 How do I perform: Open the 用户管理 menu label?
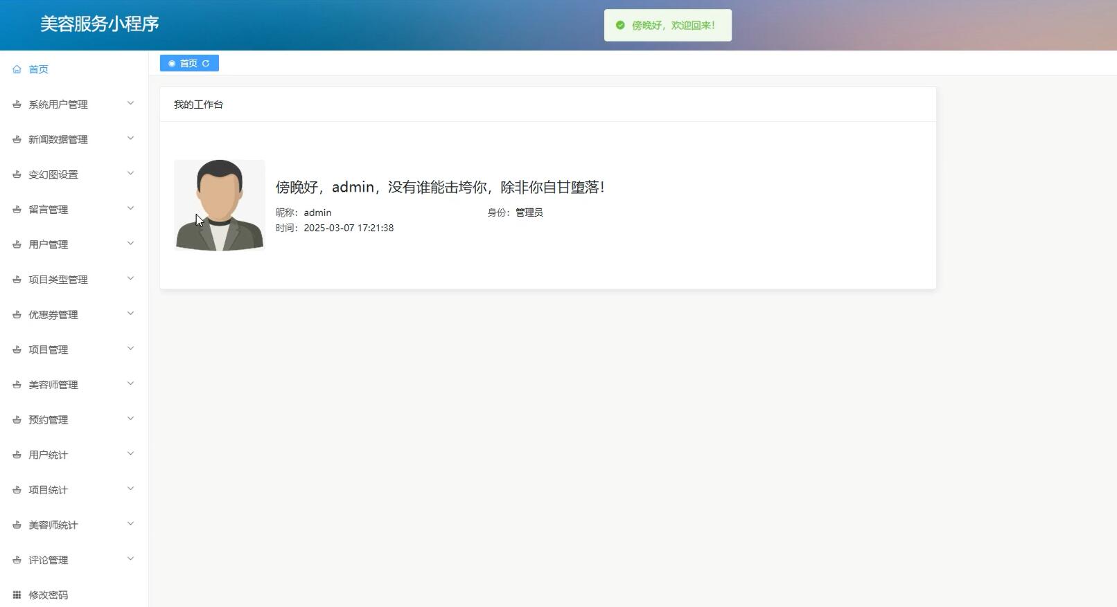pos(49,245)
